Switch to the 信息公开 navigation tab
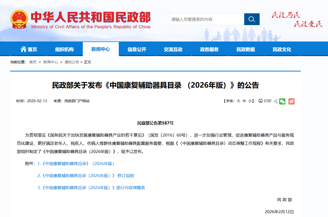This screenshot has width=328, height=217. [137, 49]
